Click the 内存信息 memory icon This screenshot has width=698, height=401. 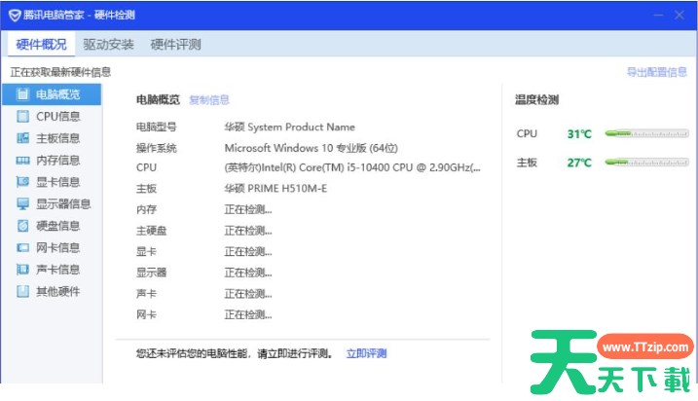tap(22, 161)
